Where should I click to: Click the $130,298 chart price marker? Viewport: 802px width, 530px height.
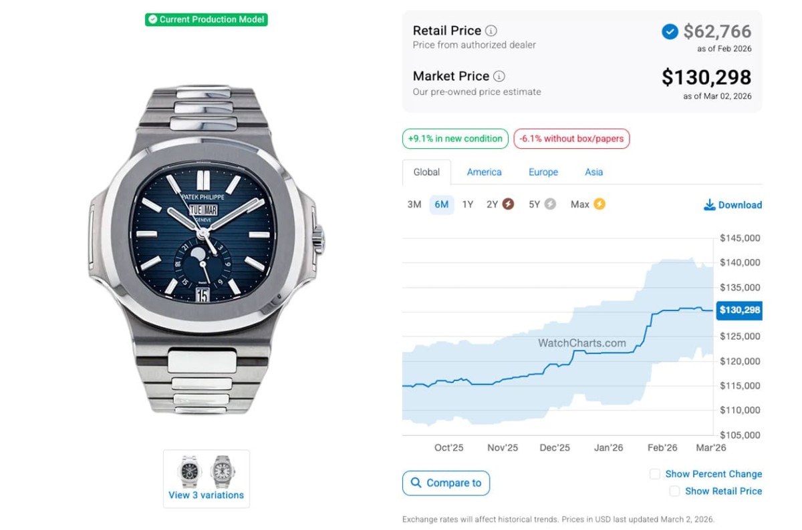[x=739, y=310]
